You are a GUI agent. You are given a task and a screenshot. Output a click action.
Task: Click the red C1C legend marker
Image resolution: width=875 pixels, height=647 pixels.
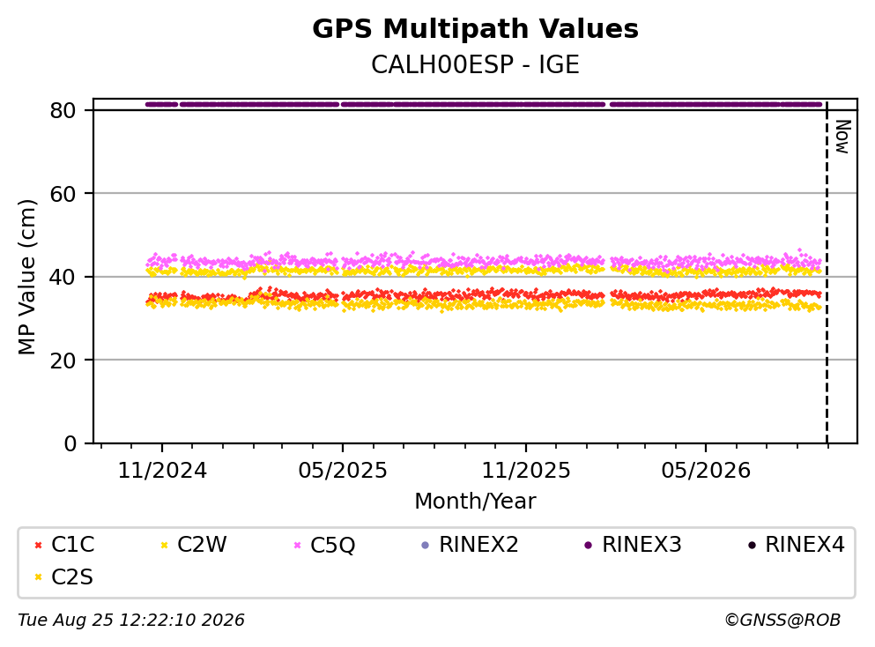coord(38,545)
